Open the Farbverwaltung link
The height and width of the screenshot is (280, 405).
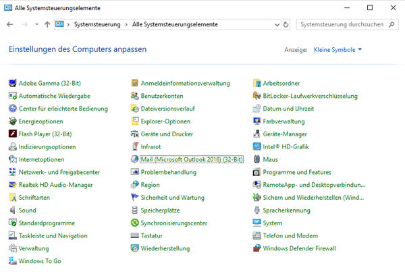[283, 121]
